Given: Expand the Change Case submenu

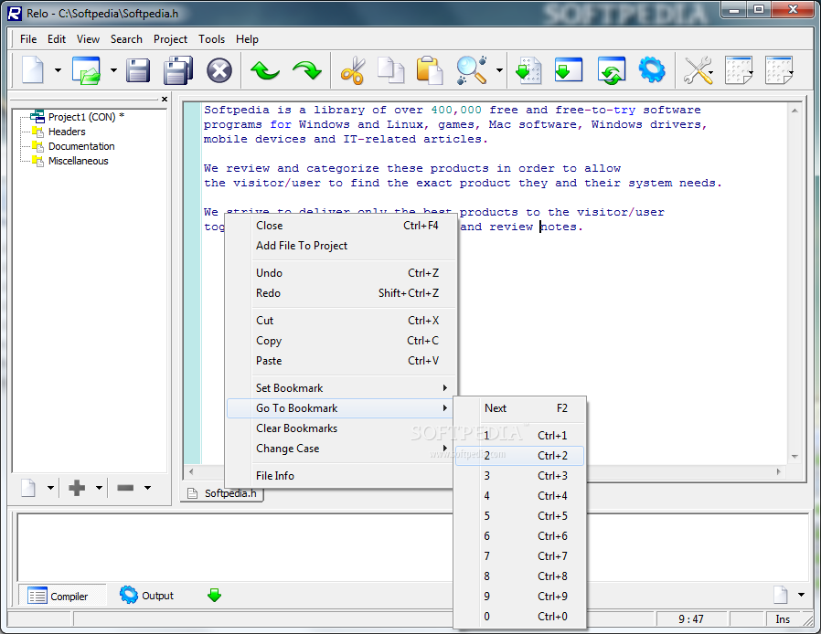Looking at the screenshot, I should pyautogui.click(x=340, y=449).
